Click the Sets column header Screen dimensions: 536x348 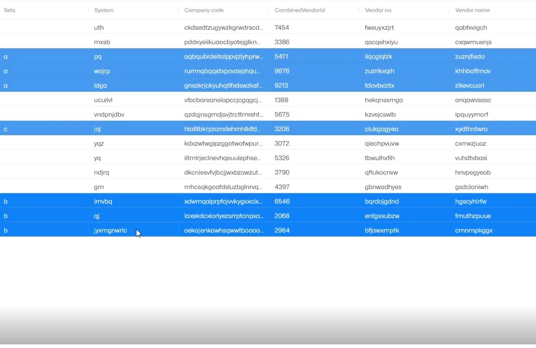pos(9,10)
